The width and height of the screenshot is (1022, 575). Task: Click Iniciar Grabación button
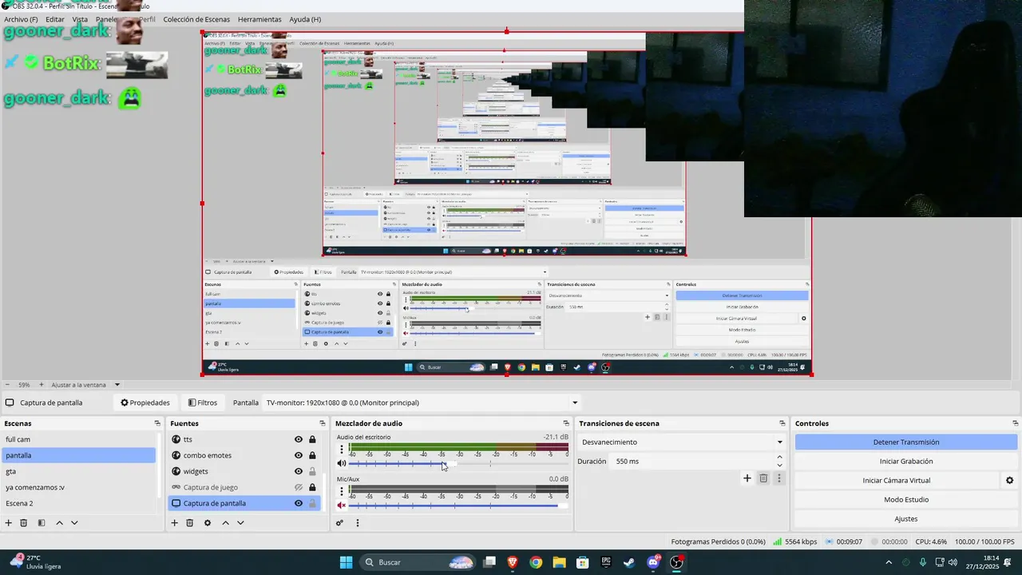point(906,461)
